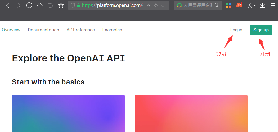Click the 'Explore the OpenAI API' heading

point(69,58)
